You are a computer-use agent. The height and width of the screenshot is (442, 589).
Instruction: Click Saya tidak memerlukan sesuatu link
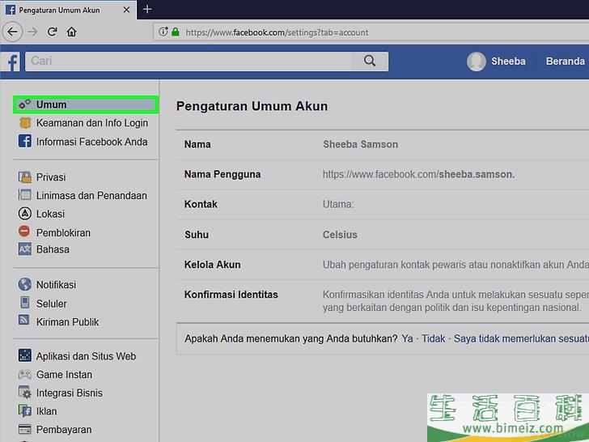[x=521, y=338]
